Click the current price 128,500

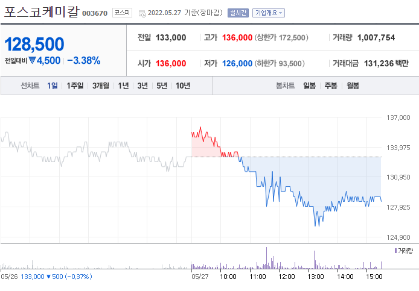click(34, 44)
